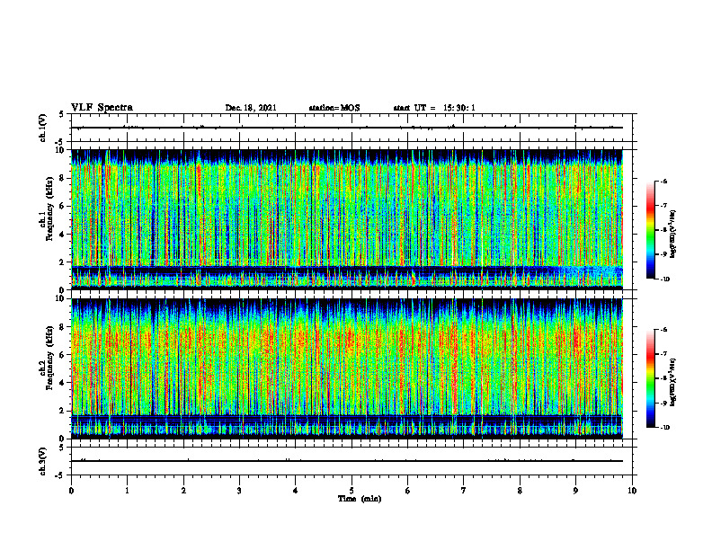
Task: Click the date text "Dec. 18, 2021"
Action: pos(251,108)
